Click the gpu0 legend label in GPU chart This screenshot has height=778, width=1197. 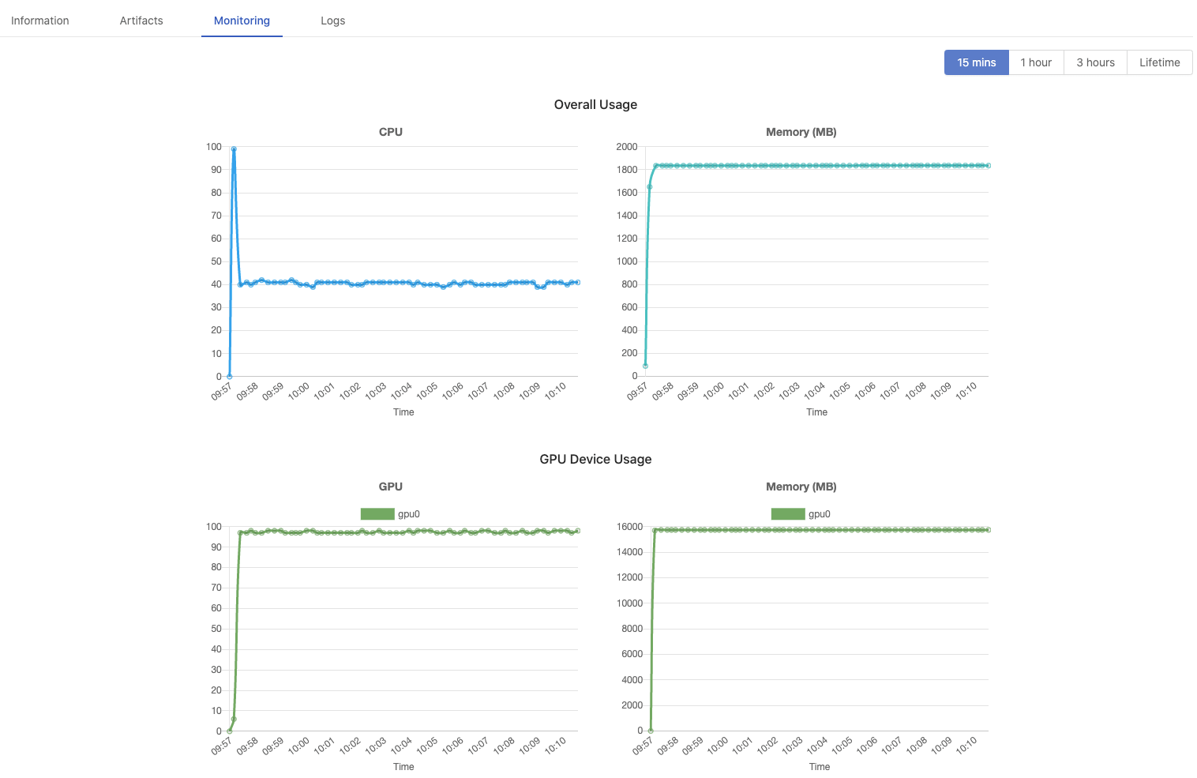[x=409, y=514]
